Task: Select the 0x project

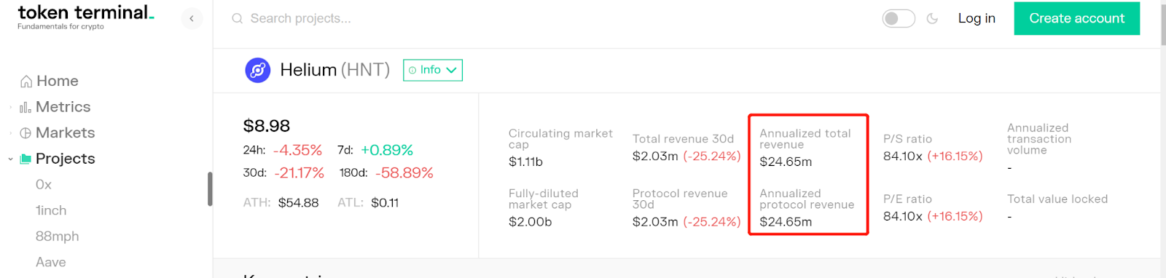Action: click(44, 185)
